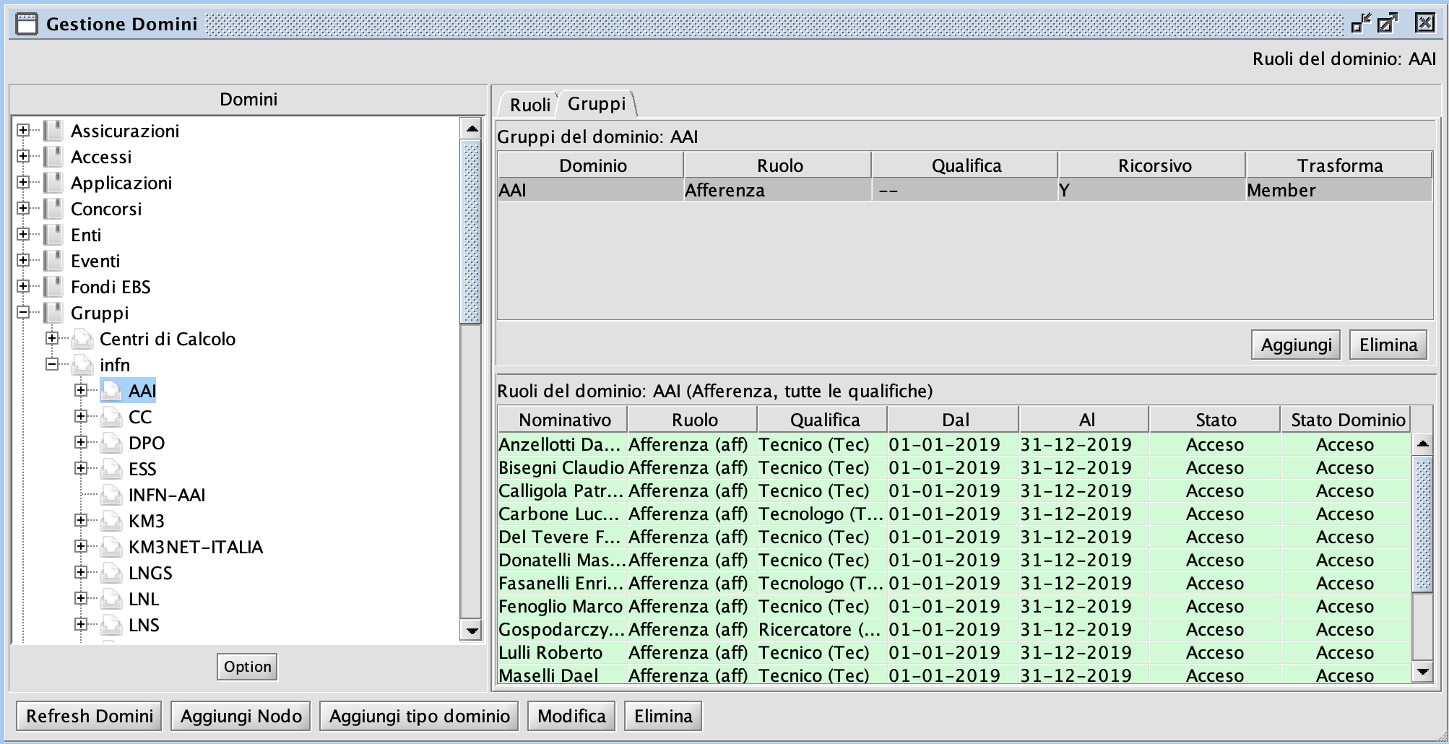Expand the Eventi node
Image resolution: width=1449 pixels, height=744 pixels.
(23, 260)
